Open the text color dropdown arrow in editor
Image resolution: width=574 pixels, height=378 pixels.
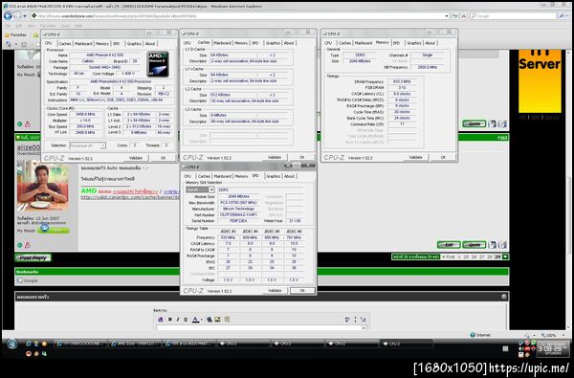(x=201, y=320)
